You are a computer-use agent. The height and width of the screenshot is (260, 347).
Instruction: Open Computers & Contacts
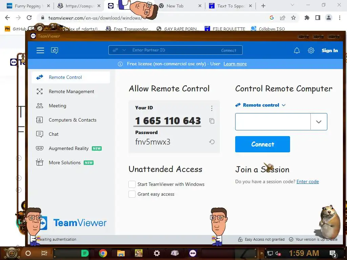click(x=71, y=120)
